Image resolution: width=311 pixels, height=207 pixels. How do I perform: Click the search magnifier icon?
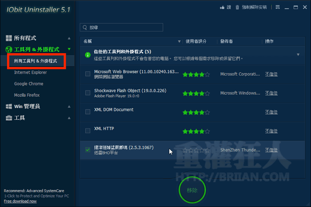pyautogui.click(x=84, y=27)
